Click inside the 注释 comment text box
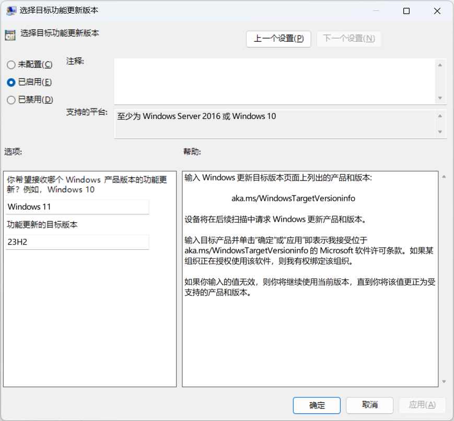This screenshot has width=454, height=421. click(274, 81)
